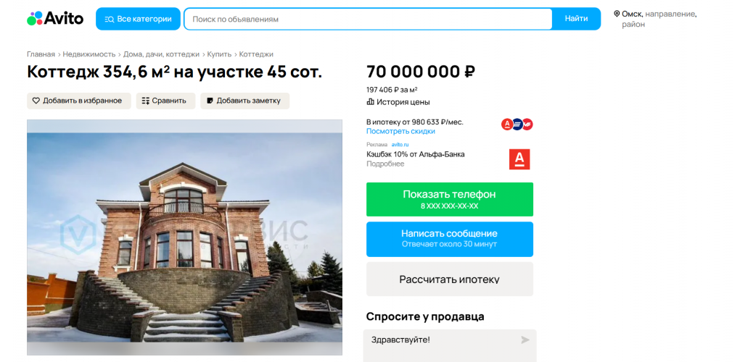Click the bank logos beside the mortgage offer
Viewport: 740px width, 362px height.
point(517,125)
